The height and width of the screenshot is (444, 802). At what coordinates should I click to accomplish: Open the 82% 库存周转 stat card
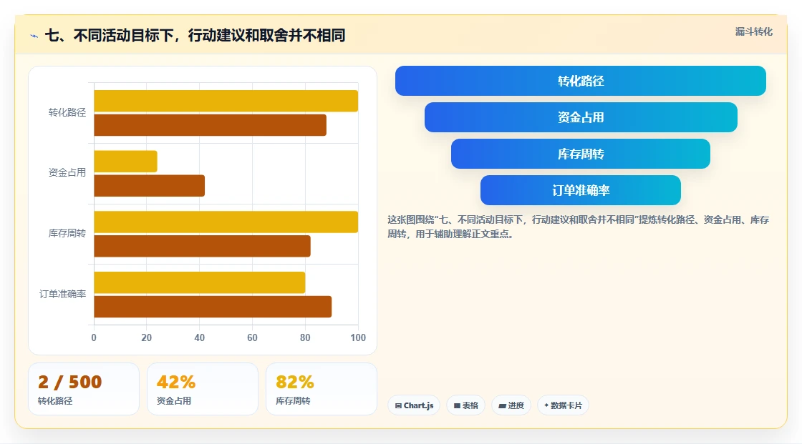coord(322,389)
